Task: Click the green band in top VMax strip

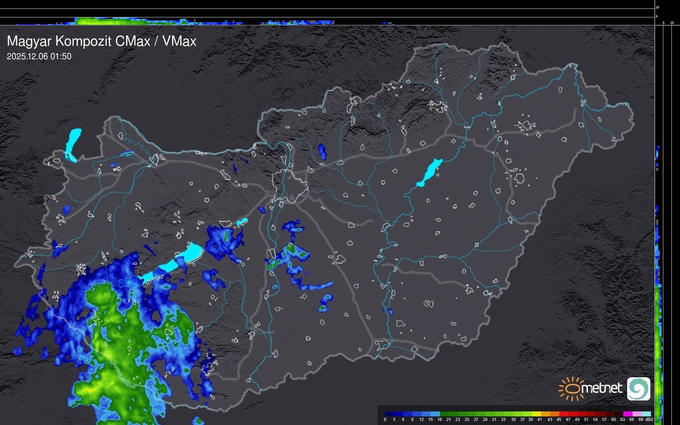Action: point(102,21)
